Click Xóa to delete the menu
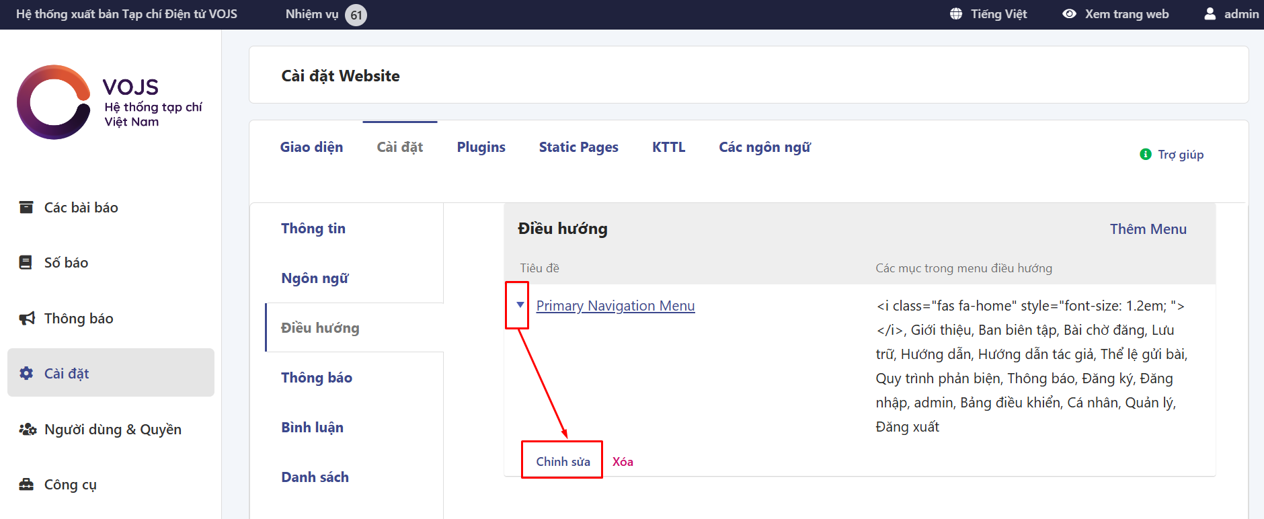 623,461
